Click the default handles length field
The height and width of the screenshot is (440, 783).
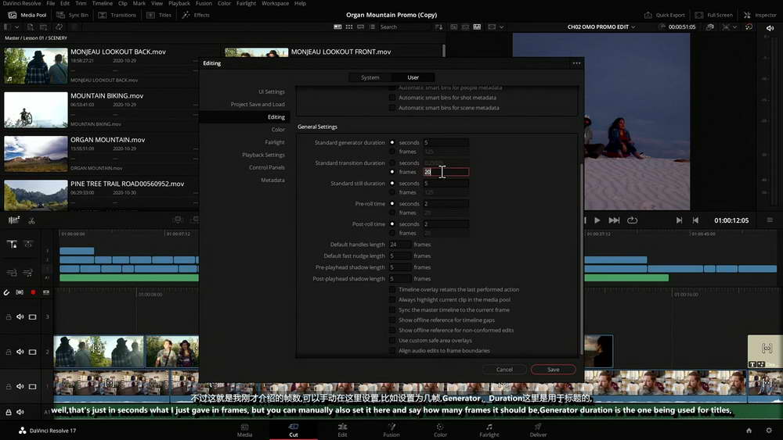pyautogui.click(x=400, y=245)
